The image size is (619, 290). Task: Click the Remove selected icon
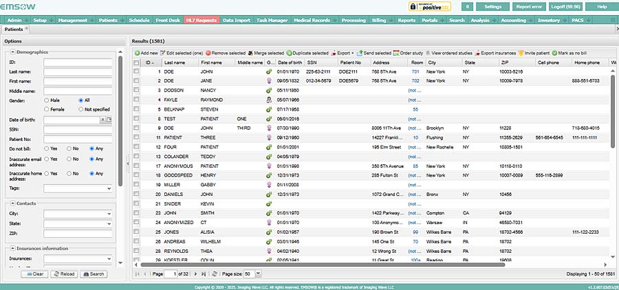(x=208, y=53)
